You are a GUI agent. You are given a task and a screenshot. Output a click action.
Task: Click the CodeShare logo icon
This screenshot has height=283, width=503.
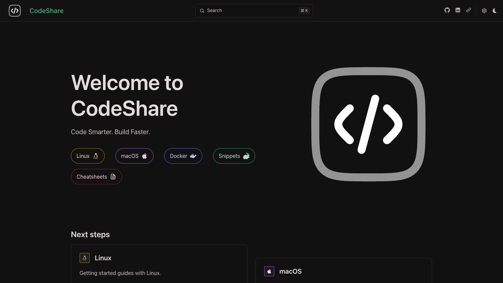coord(15,10)
